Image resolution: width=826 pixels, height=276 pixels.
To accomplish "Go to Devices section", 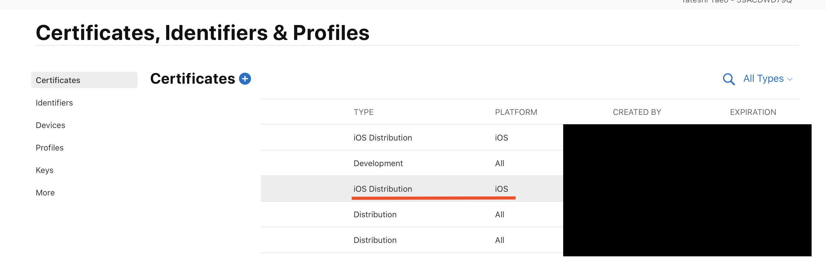I will tap(50, 125).
